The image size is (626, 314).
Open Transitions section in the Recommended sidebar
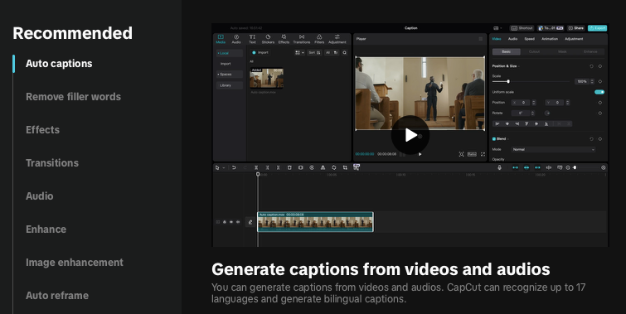(52, 162)
